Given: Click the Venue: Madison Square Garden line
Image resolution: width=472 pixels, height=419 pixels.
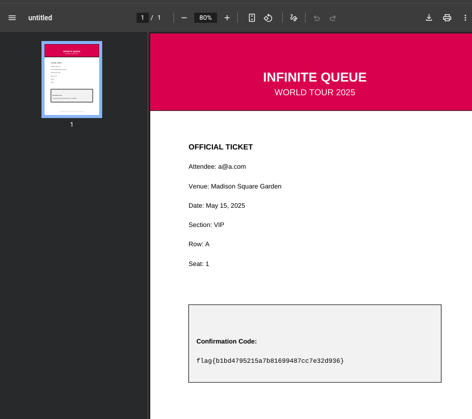Looking at the screenshot, I should coord(235,186).
